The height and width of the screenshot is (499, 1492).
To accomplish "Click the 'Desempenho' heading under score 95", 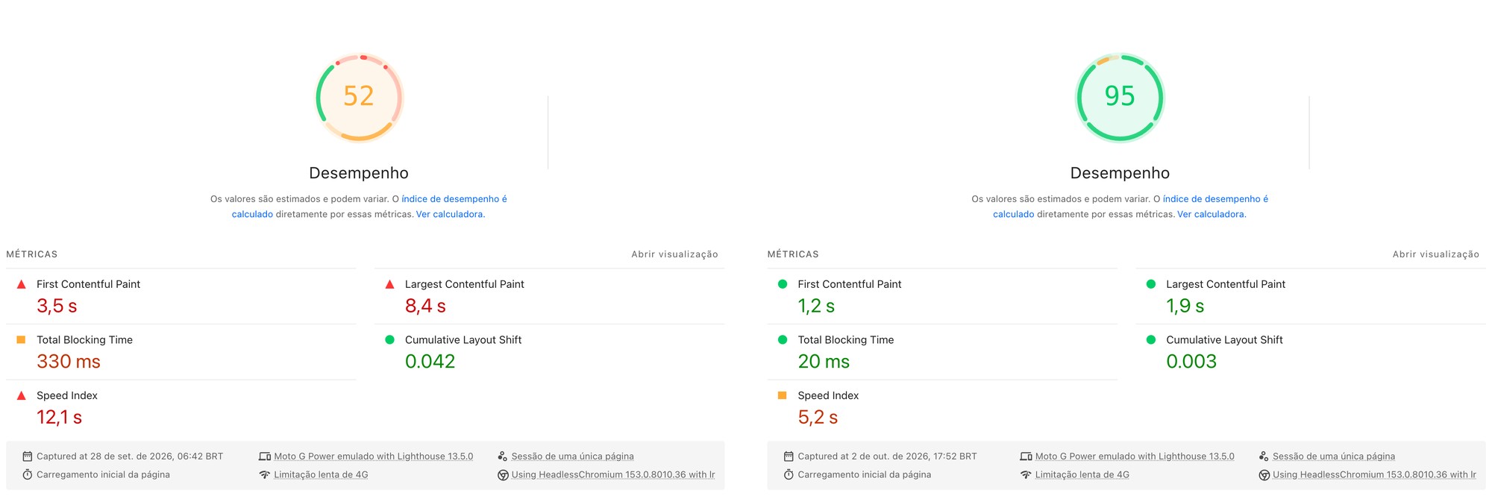I will [x=1120, y=173].
